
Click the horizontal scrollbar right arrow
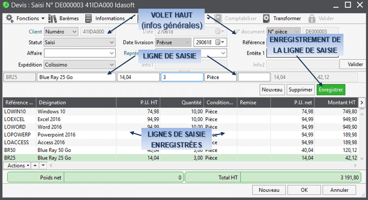[x=355, y=165]
